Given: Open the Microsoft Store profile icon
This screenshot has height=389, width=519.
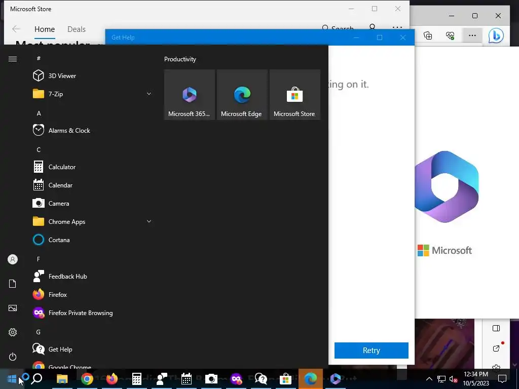Looking at the screenshot, I should 373,27.
